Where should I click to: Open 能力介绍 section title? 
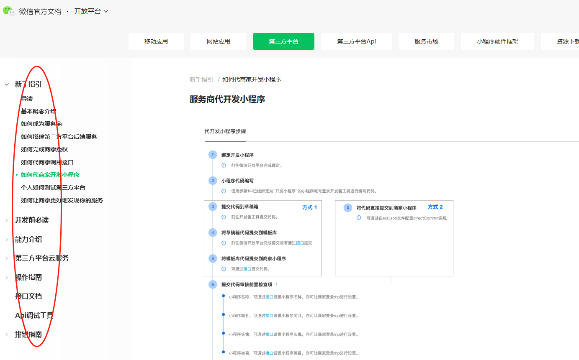[x=28, y=239]
